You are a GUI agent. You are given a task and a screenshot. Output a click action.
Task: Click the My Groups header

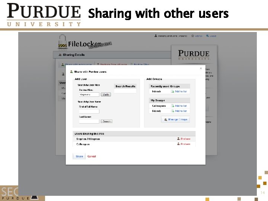(x=169, y=100)
